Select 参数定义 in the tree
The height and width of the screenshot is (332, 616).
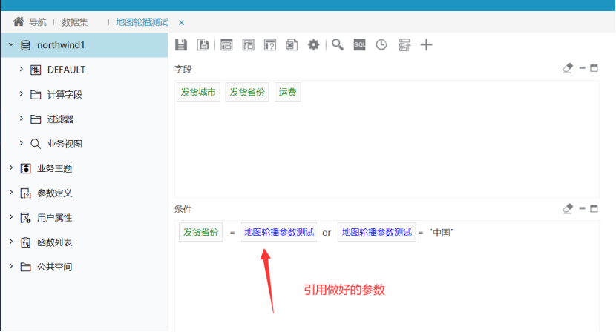[55, 193]
